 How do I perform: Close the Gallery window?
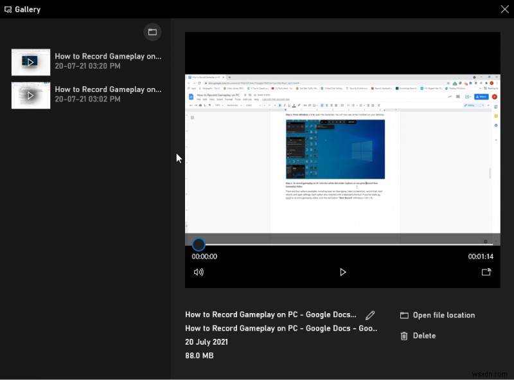504,9
